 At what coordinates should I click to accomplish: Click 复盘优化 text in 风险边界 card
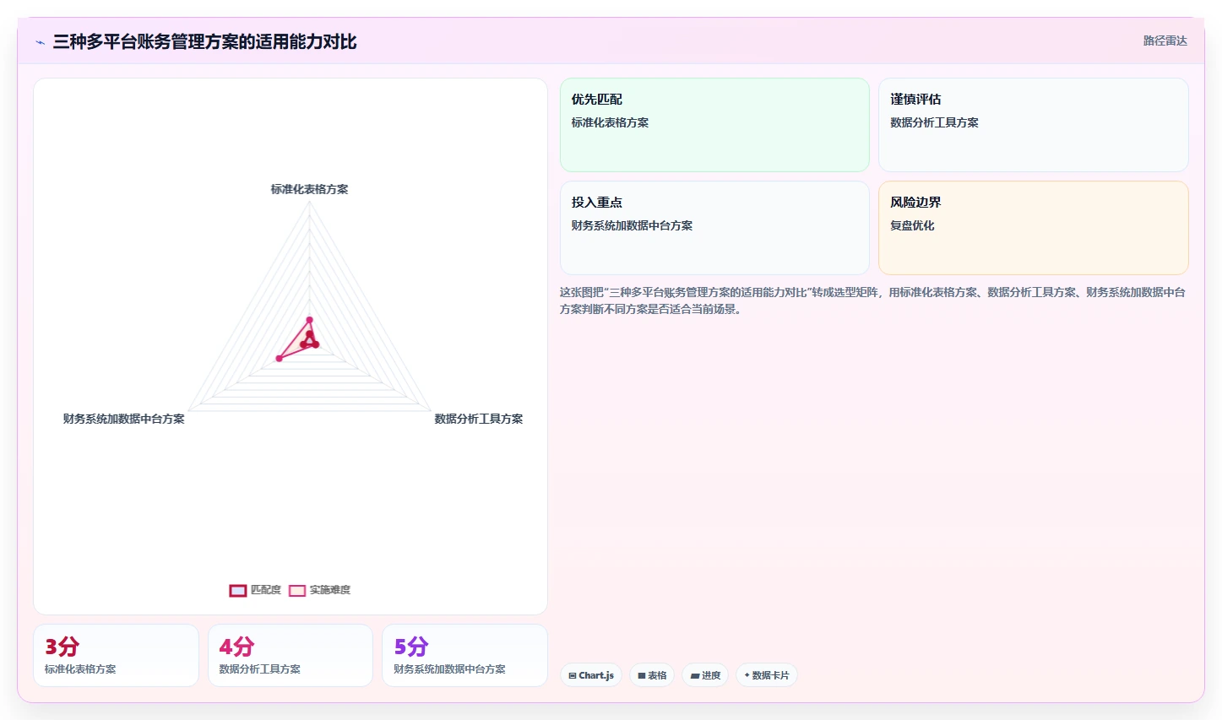(912, 225)
